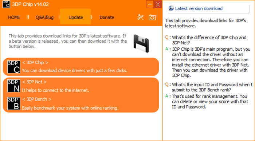255x141 pixels.
Task: Switch to the Q&A/Bug tab
Action: (x=44, y=17)
